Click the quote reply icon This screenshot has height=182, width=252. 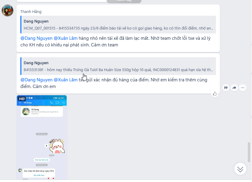226,88
